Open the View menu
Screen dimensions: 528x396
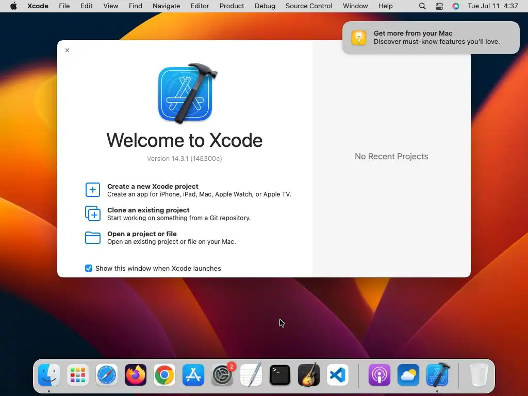tap(110, 6)
